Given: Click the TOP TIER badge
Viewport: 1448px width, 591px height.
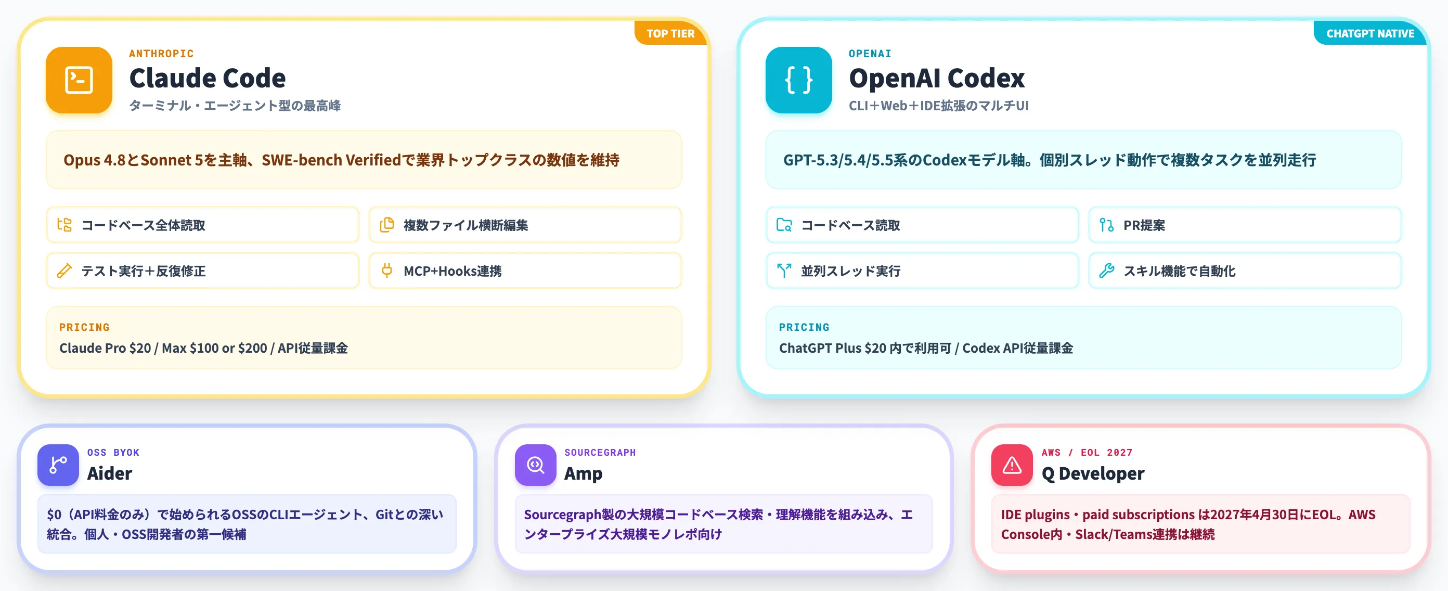Looking at the screenshot, I should point(670,33).
